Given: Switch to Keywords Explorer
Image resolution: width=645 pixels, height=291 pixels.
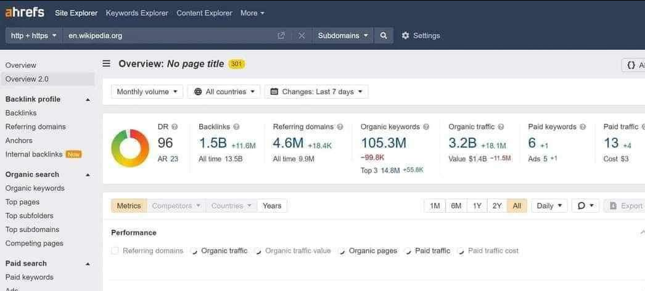Looking at the screenshot, I should (x=137, y=13).
